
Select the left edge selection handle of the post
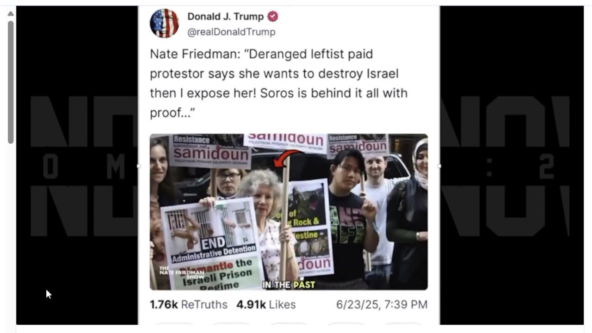(x=138, y=166)
